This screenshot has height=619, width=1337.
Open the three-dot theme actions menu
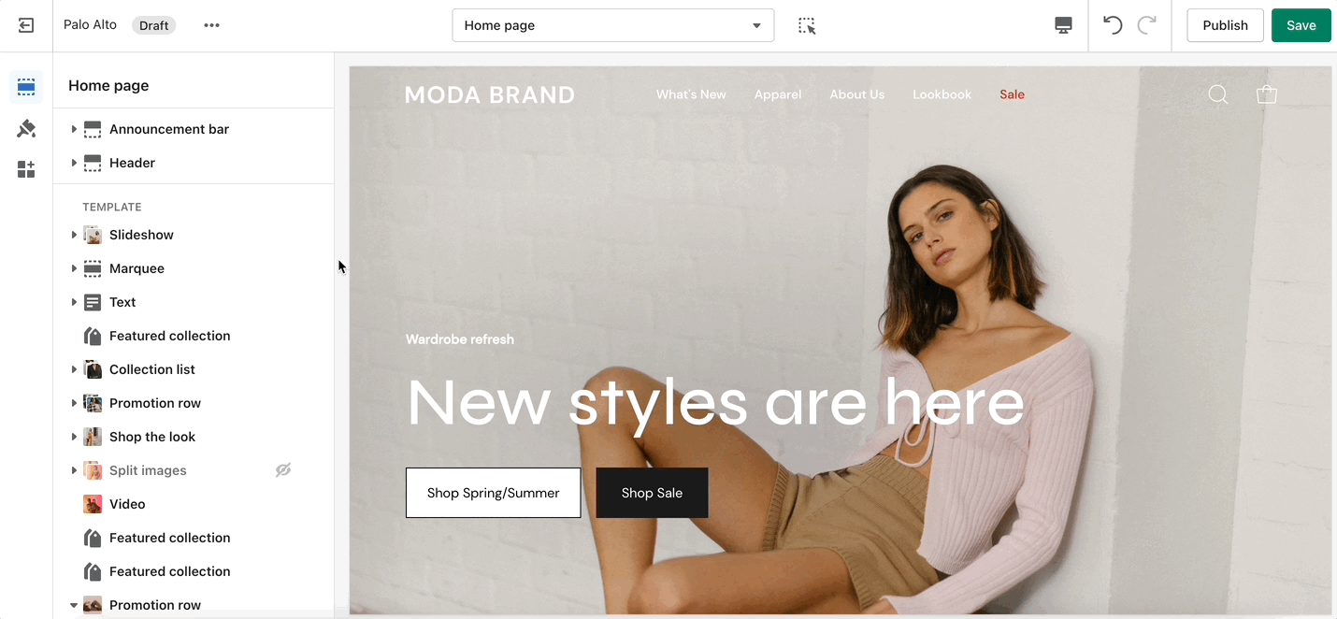tap(212, 25)
